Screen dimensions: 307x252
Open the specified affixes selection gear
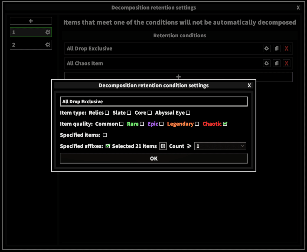163,146
